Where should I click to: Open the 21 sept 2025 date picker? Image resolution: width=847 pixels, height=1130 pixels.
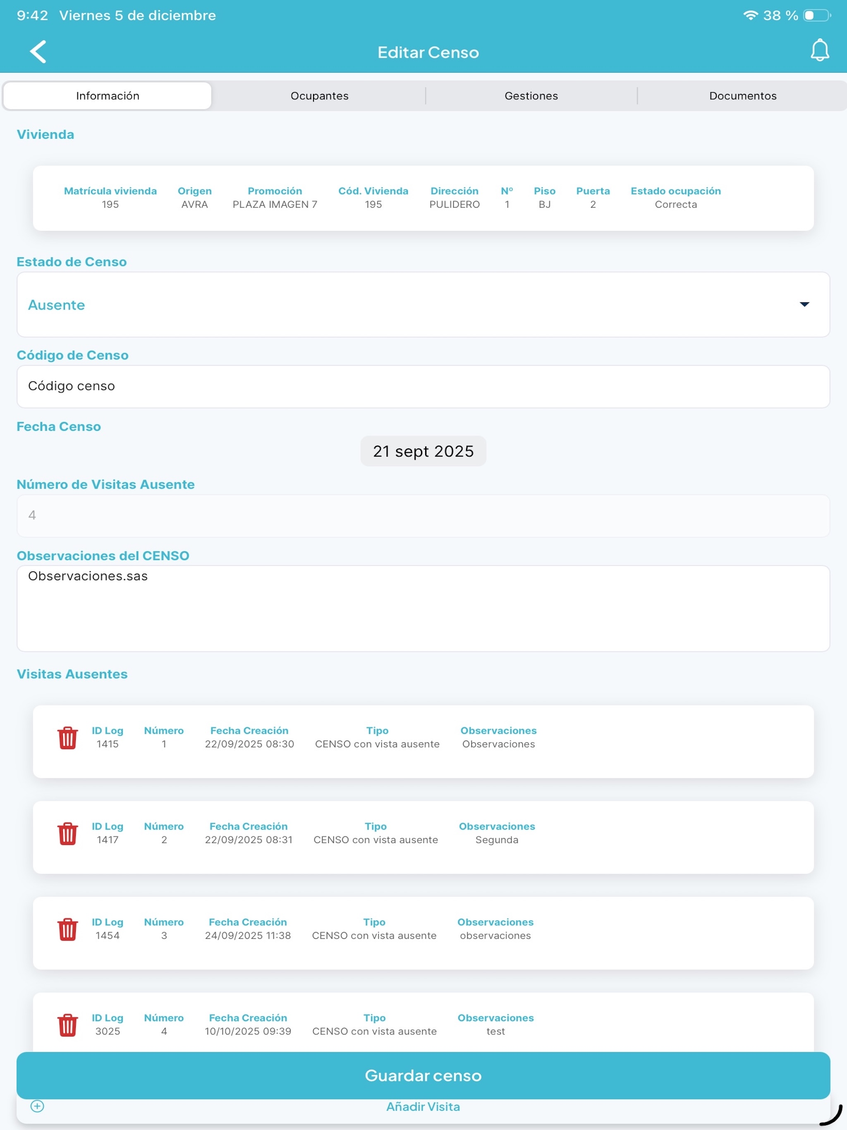coord(423,451)
